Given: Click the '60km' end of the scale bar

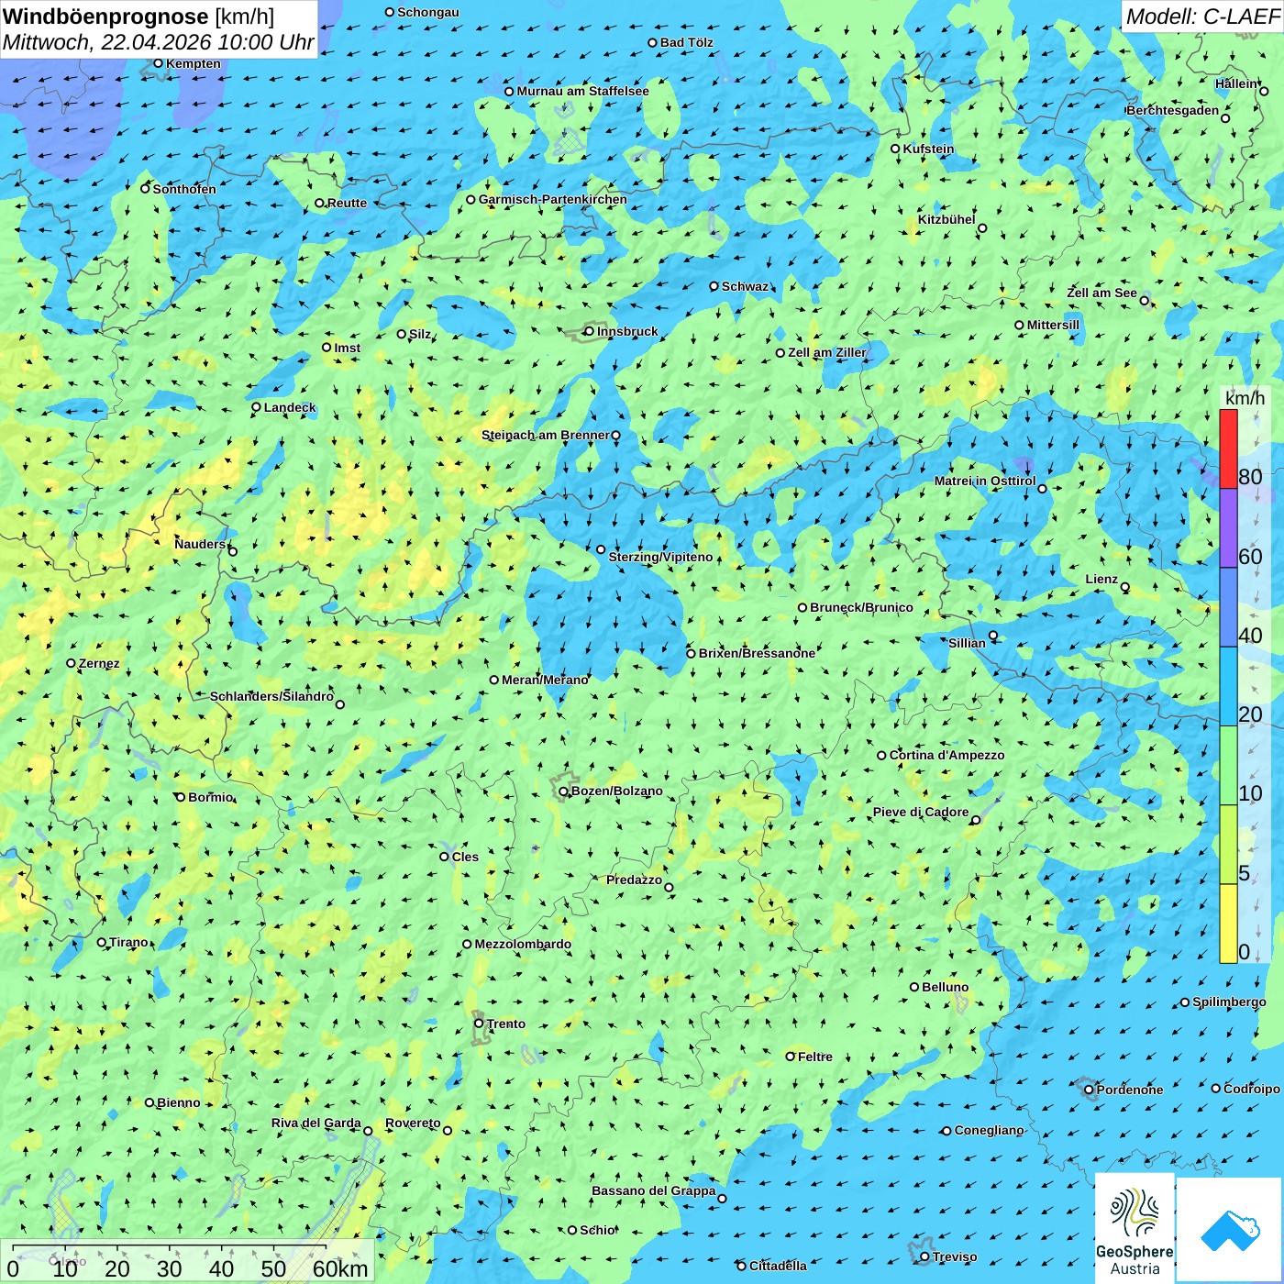Looking at the screenshot, I should pos(340,1268).
